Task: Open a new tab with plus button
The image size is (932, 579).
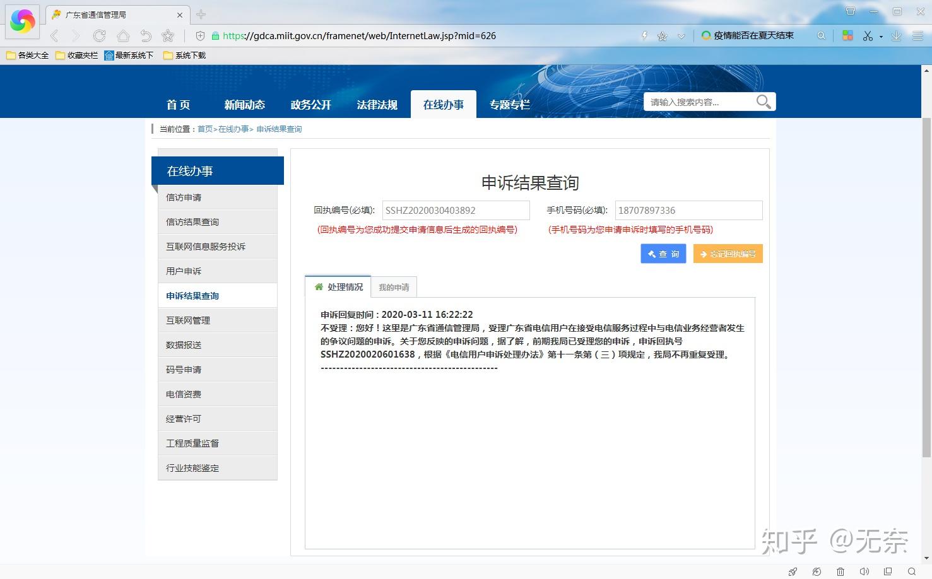Action: click(x=201, y=15)
